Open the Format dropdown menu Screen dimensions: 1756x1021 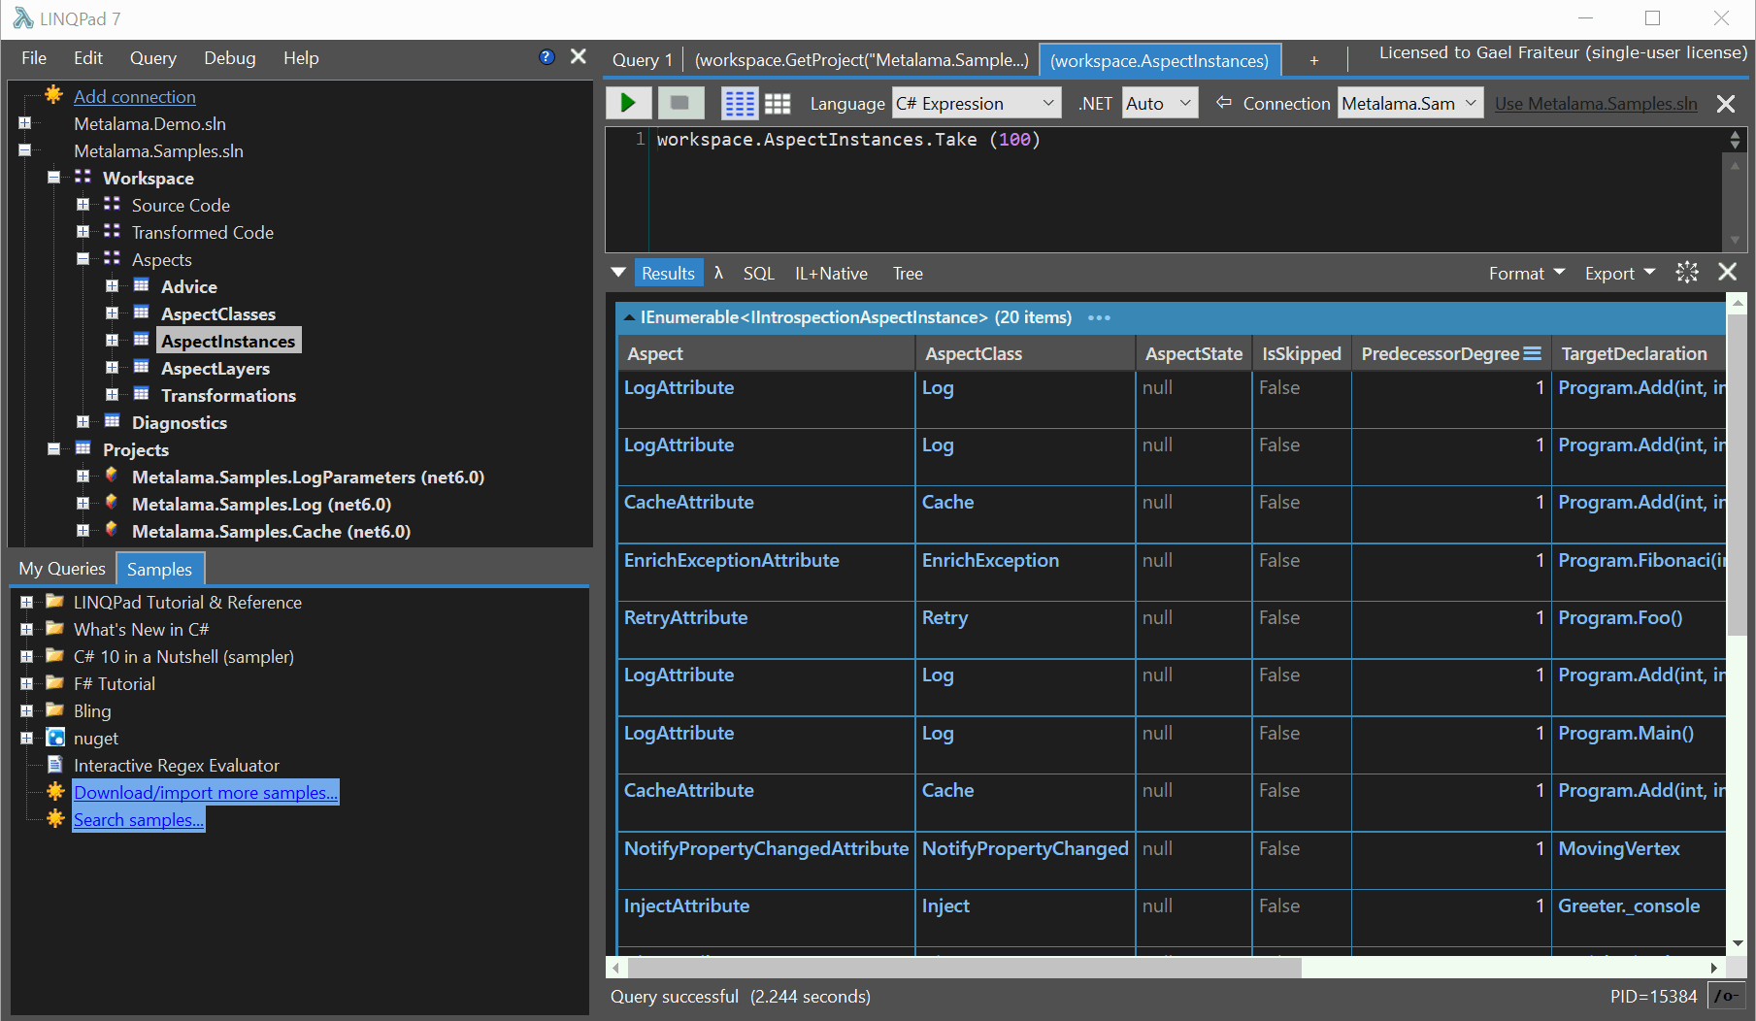tap(1527, 274)
